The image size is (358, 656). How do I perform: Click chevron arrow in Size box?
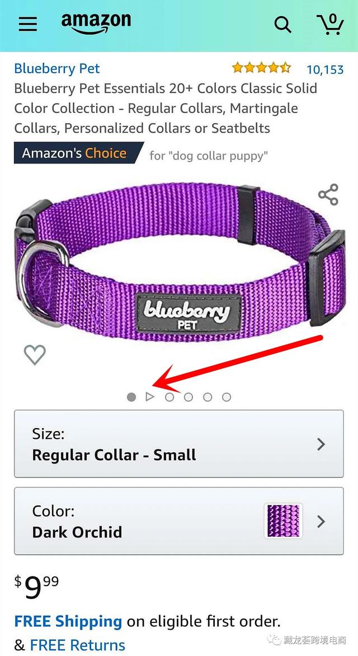pyautogui.click(x=321, y=444)
